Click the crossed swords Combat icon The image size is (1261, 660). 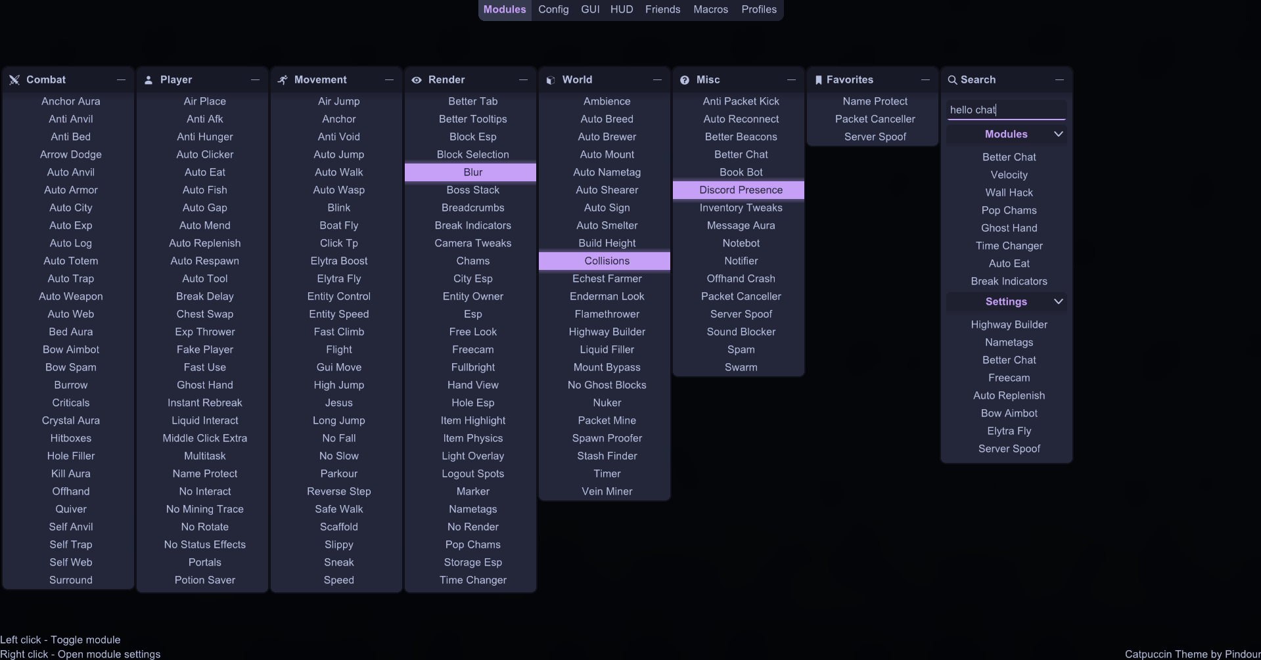coord(14,80)
